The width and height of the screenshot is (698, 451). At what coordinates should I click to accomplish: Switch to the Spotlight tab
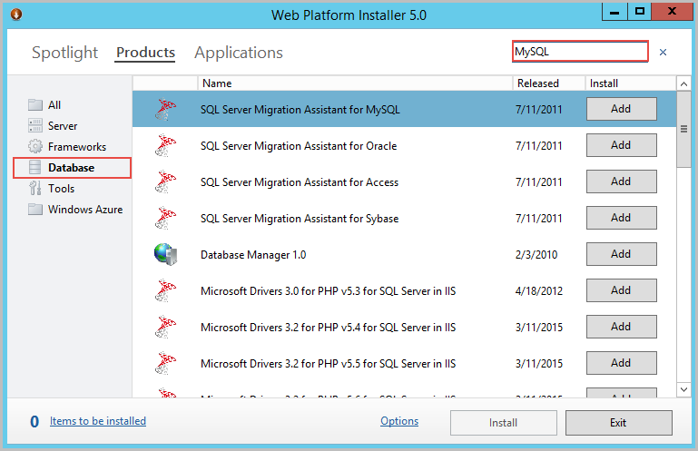coord(64,53)
